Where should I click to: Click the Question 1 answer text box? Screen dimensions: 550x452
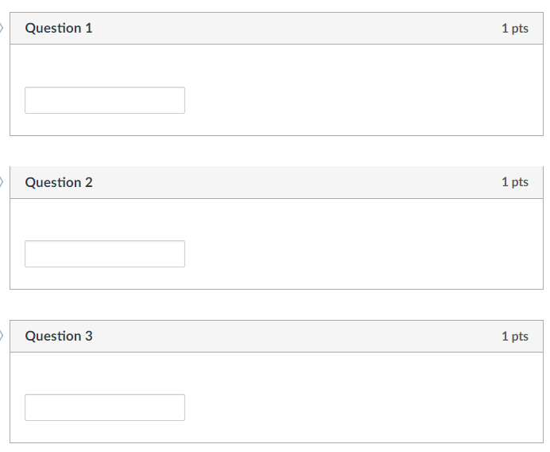pyautogui.click(x=105, y=100)
